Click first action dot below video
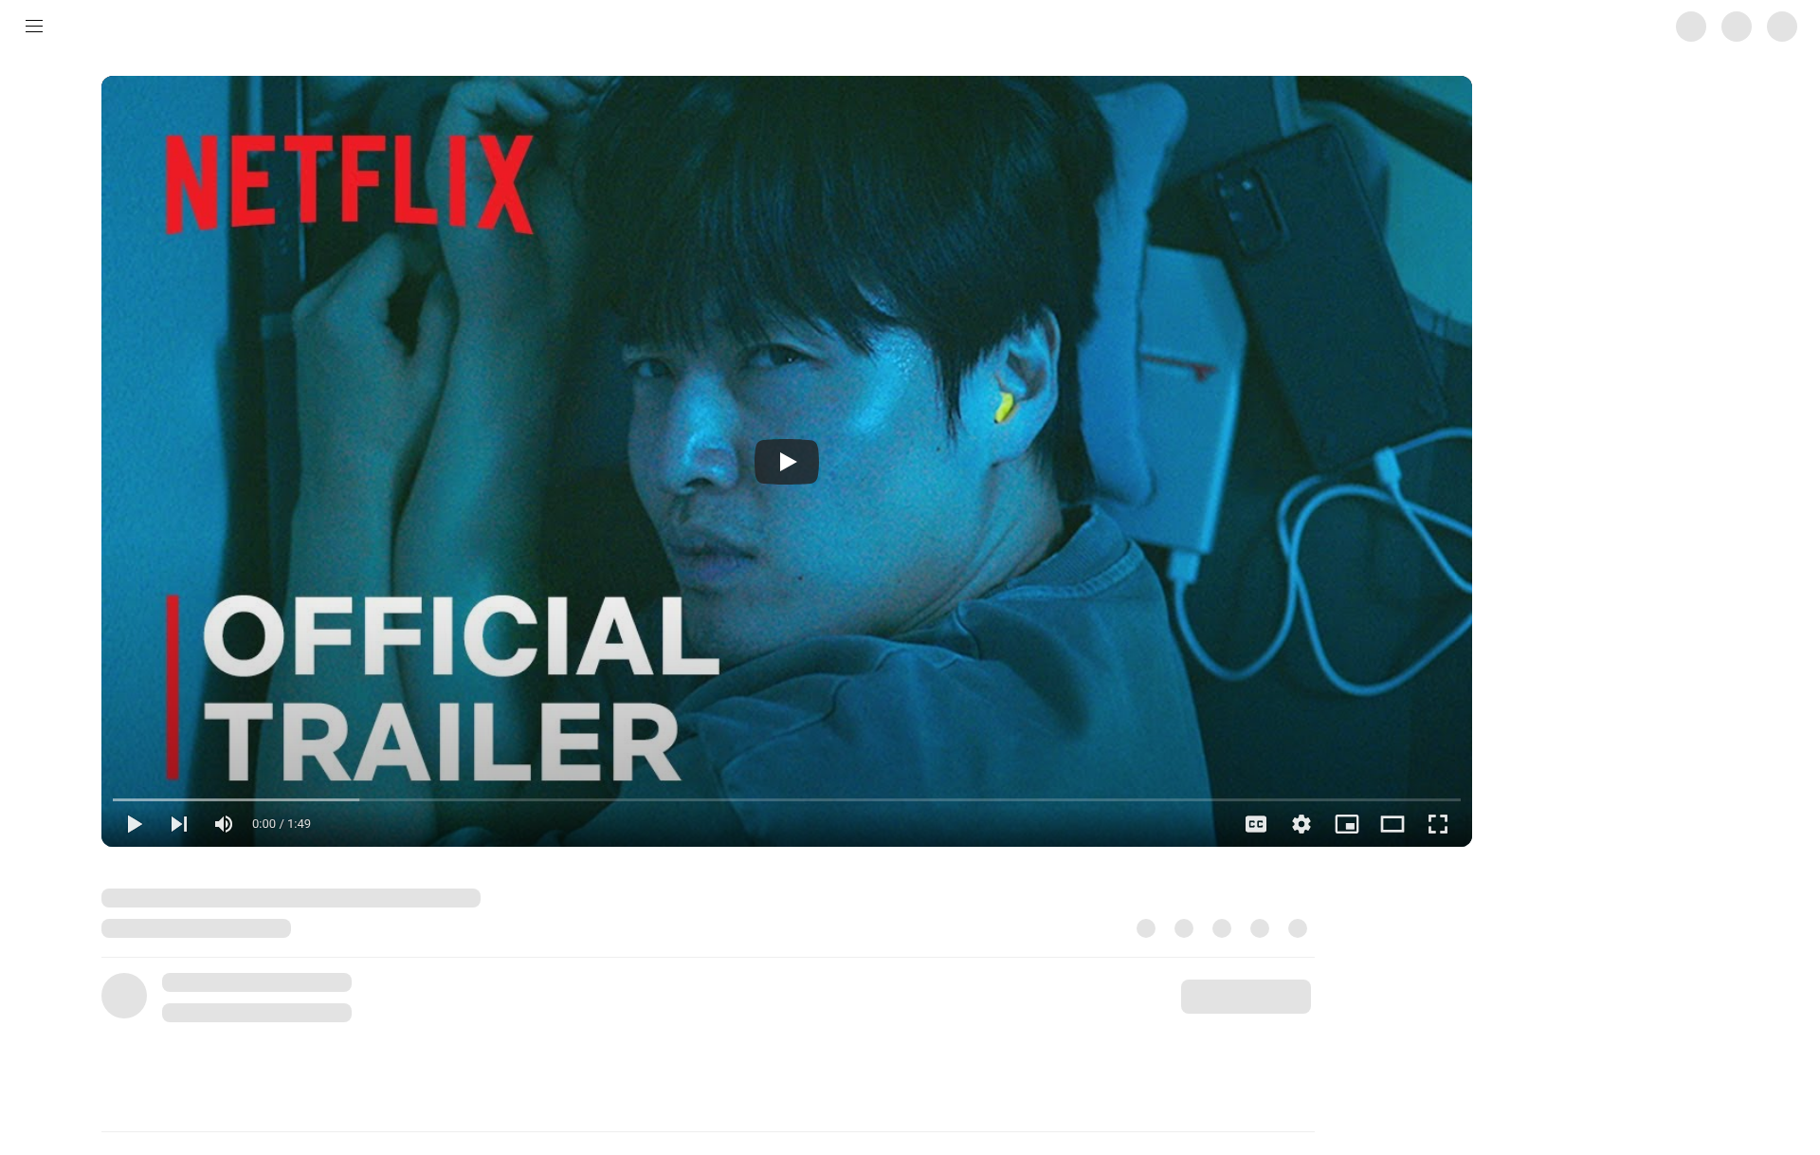This screenshot has width=1820, height=1155. (x=1146, y=928)
